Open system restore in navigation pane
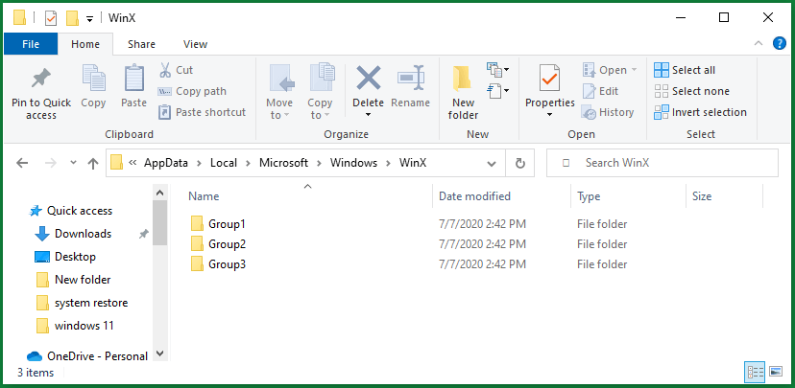The height and width of the screenshot is (388, 795). (83, 303)
